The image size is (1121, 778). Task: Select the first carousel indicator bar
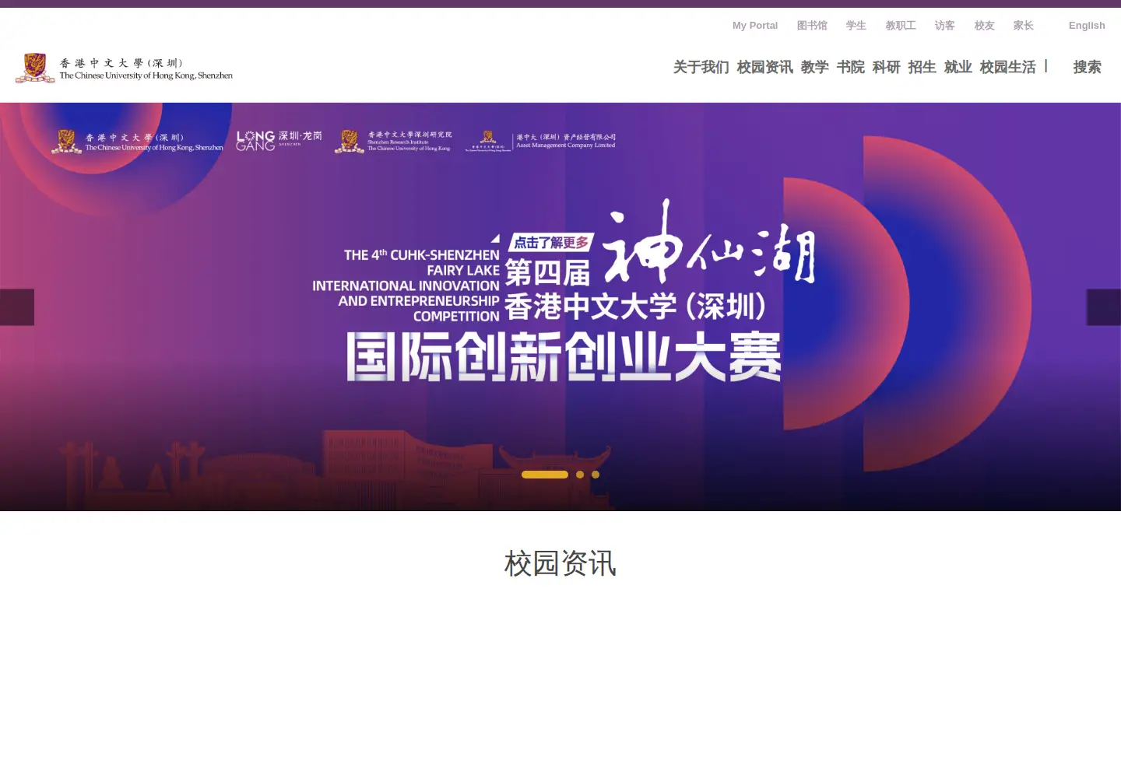545,475
